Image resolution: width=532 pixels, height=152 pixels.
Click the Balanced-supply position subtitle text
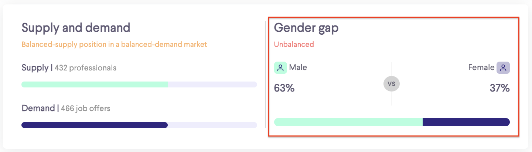(114, 45)
